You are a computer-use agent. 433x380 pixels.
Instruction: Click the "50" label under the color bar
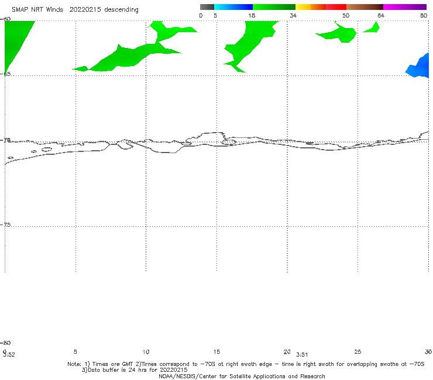click(x=346, y=16)
